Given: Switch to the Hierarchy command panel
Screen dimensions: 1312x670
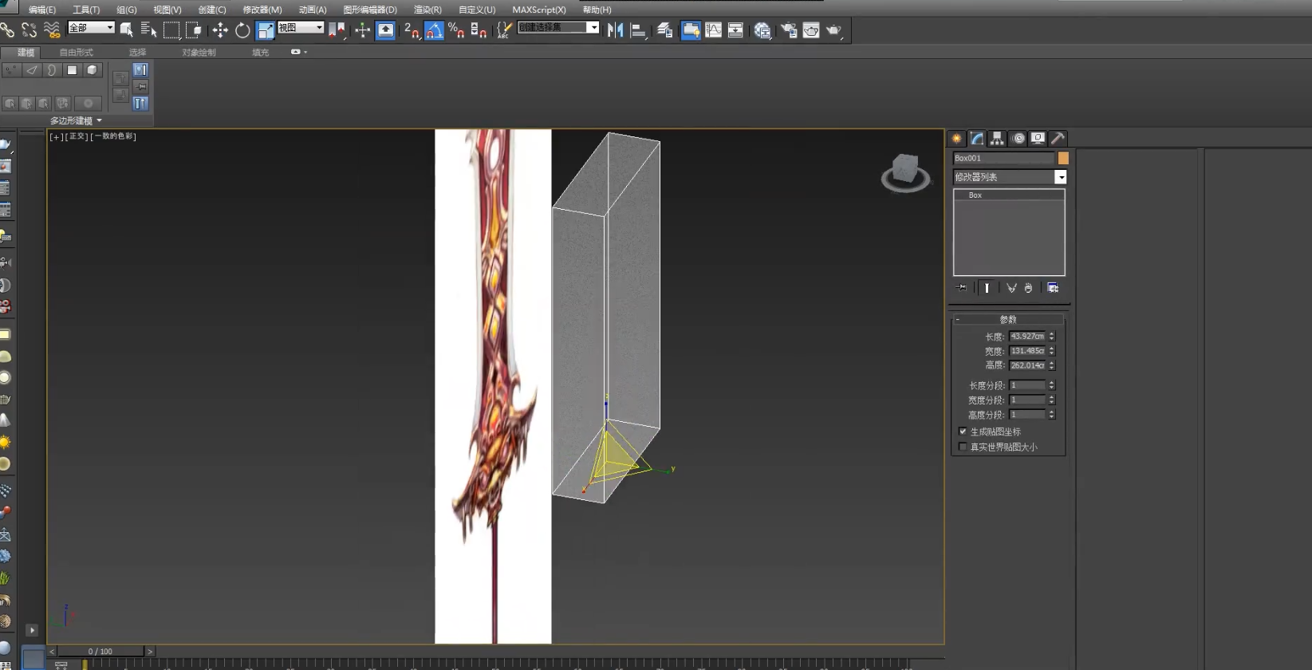Looking at the screenshot, I should (x=997, y=138).
